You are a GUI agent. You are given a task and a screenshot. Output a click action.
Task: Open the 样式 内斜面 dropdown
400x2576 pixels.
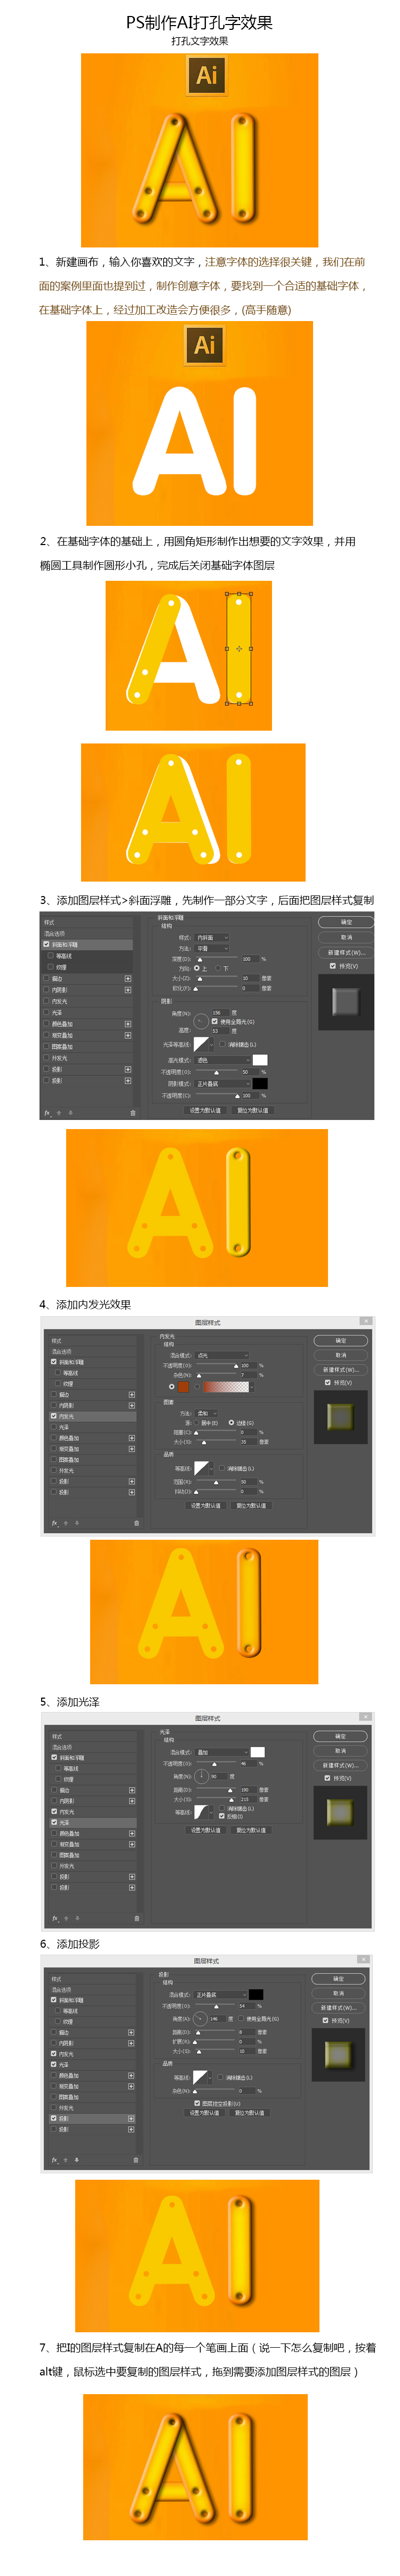coord(212,937)
